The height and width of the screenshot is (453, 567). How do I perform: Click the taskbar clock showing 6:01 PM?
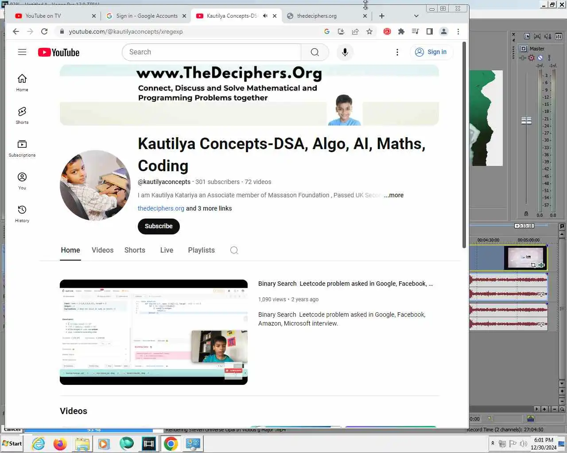(x=544, y=444)
